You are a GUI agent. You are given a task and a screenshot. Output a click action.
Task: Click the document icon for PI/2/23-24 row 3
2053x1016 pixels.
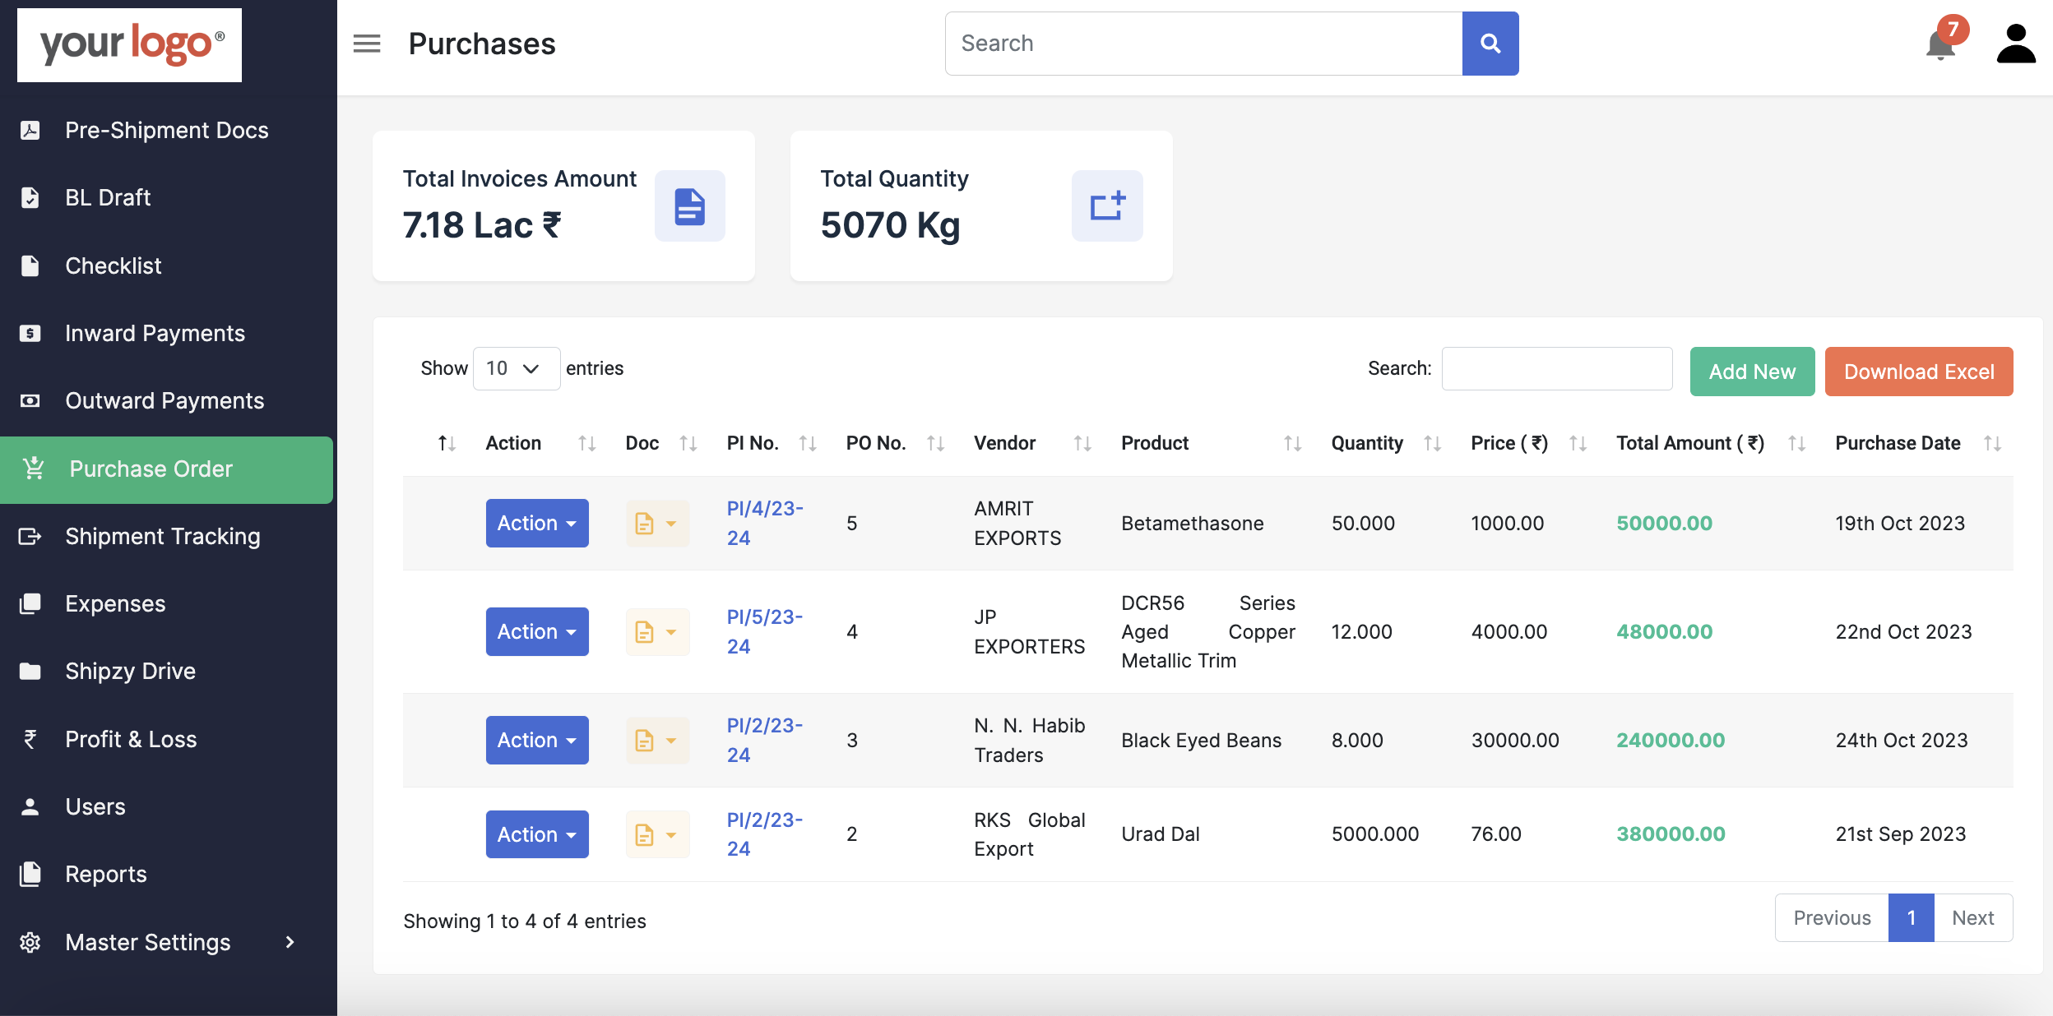[644, 740]
